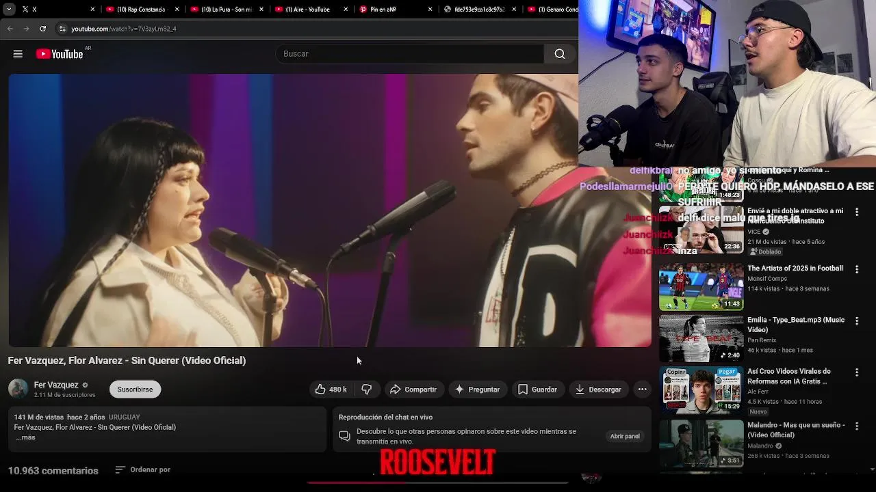This screenshot has height=492, width=876.
Task: Switch to the La Pura tab
Action: tap(227, 10)
